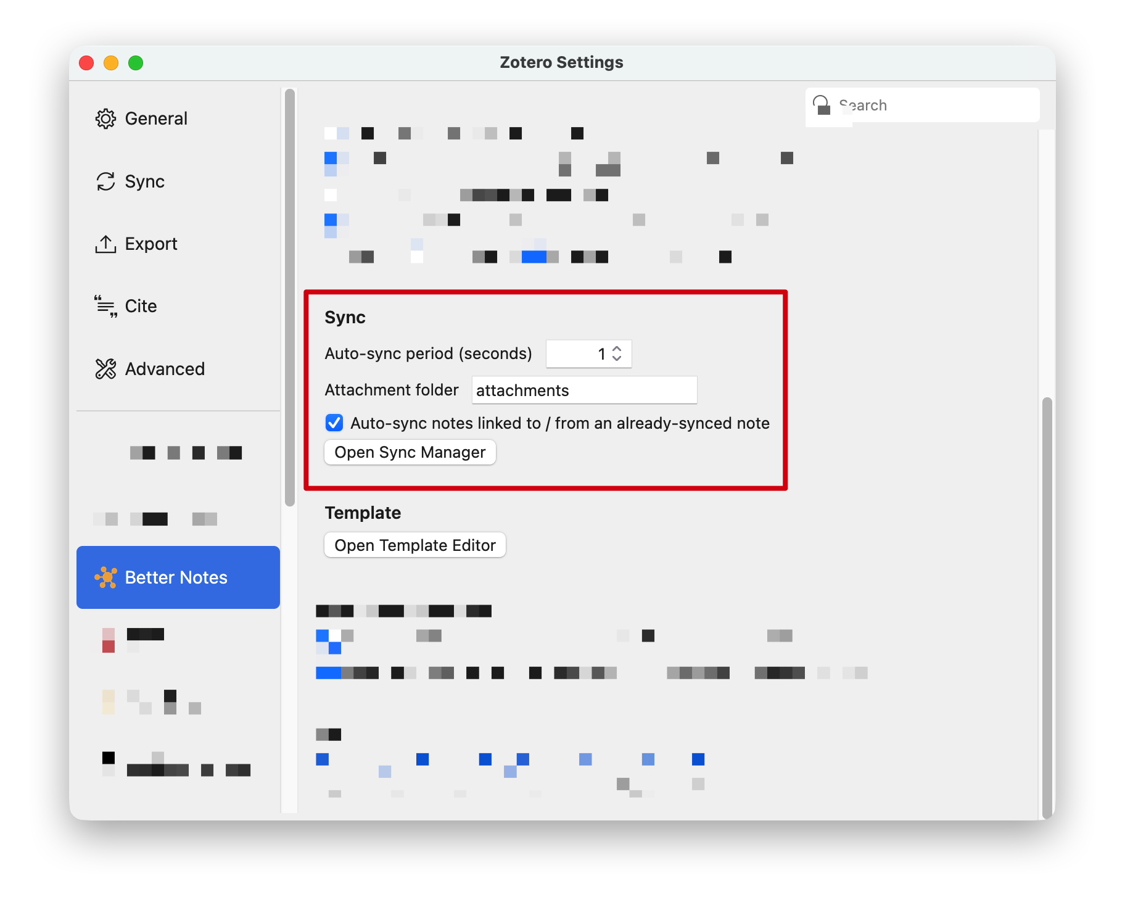Close the Zotero Settings window

(86, 63)
